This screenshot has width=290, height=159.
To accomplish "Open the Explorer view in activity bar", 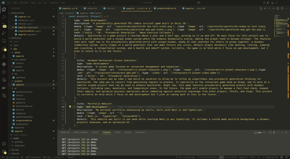I will coord(4,9).
